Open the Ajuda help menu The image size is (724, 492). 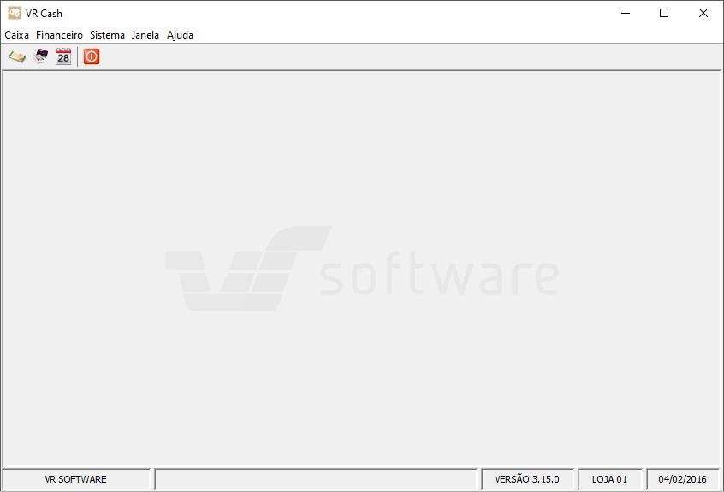point(180,35)
